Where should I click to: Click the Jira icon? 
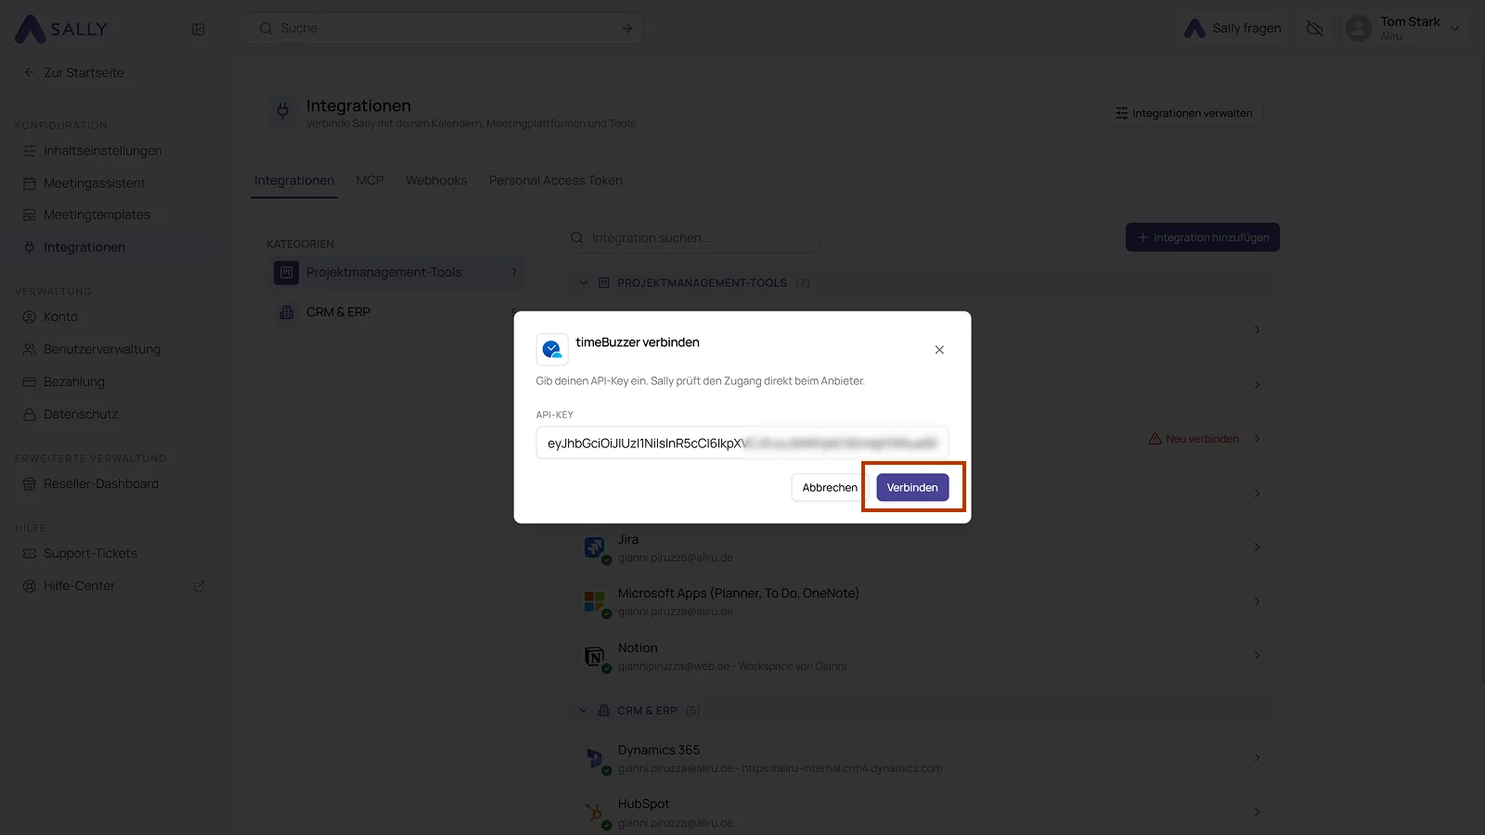(x=594, y=547)
